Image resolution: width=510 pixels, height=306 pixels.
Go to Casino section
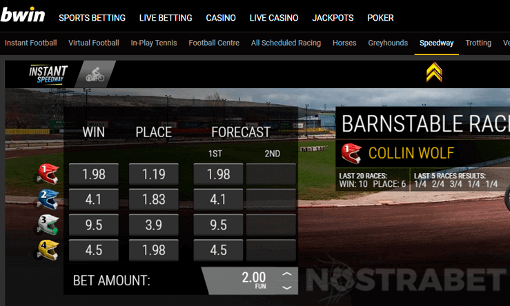click(x=221, y=18)
